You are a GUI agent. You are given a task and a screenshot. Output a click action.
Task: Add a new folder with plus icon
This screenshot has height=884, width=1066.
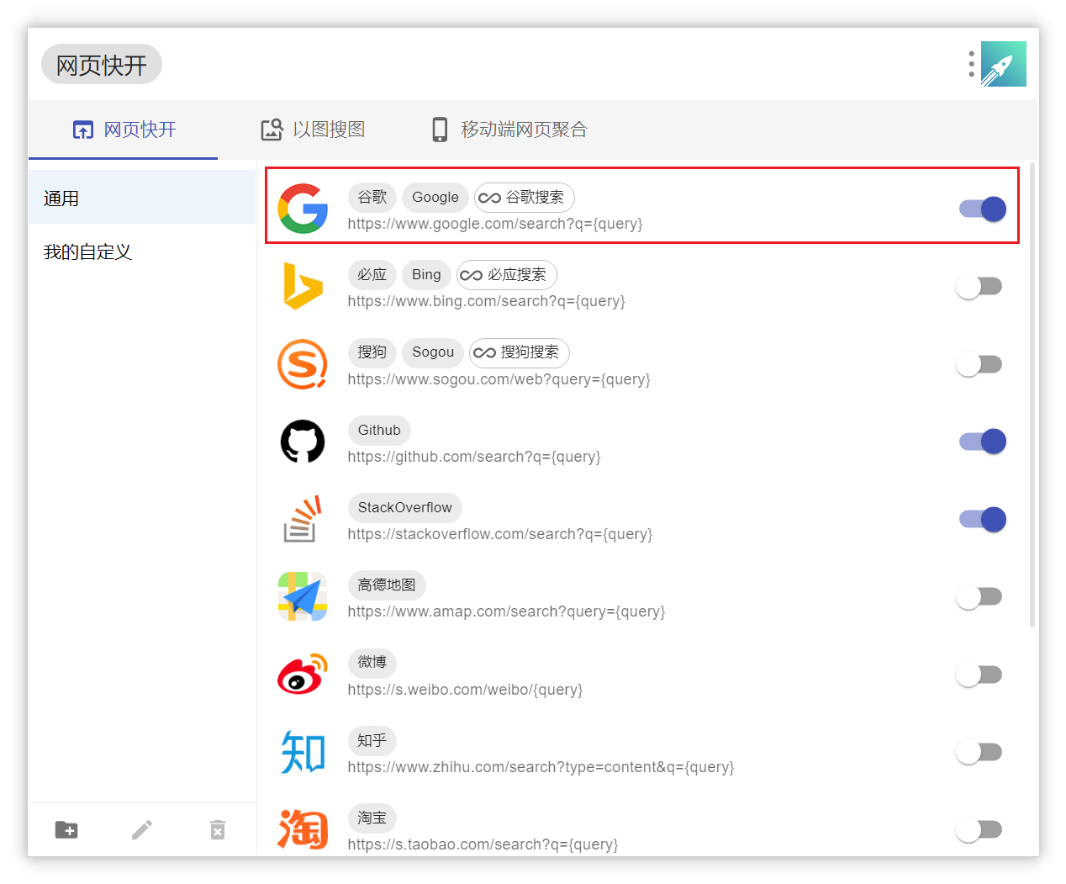click(x=66, y=830)
